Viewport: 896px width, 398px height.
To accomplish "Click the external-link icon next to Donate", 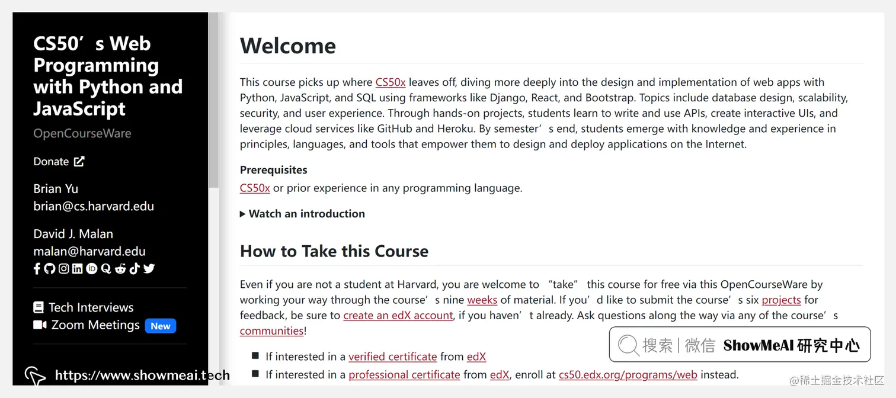I will (79, 161).
